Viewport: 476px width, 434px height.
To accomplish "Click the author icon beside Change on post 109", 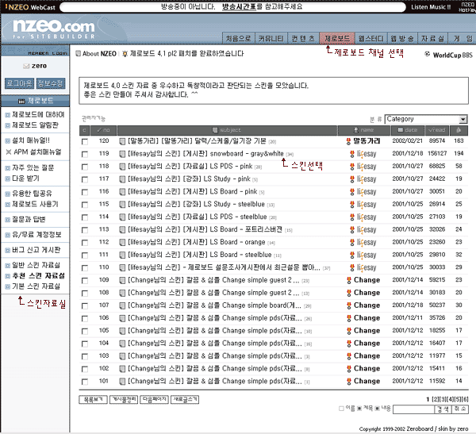I will 350,280.
